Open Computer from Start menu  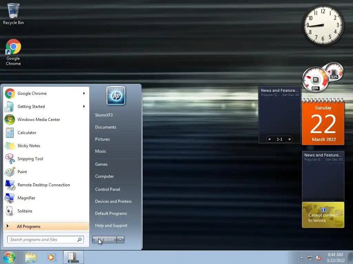104,176
